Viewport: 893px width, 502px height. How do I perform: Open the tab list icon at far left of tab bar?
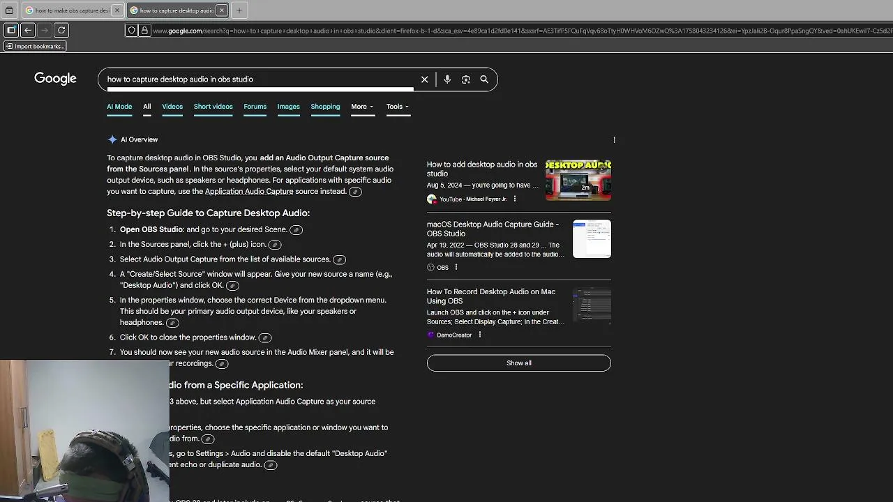(x=9, y=10)
